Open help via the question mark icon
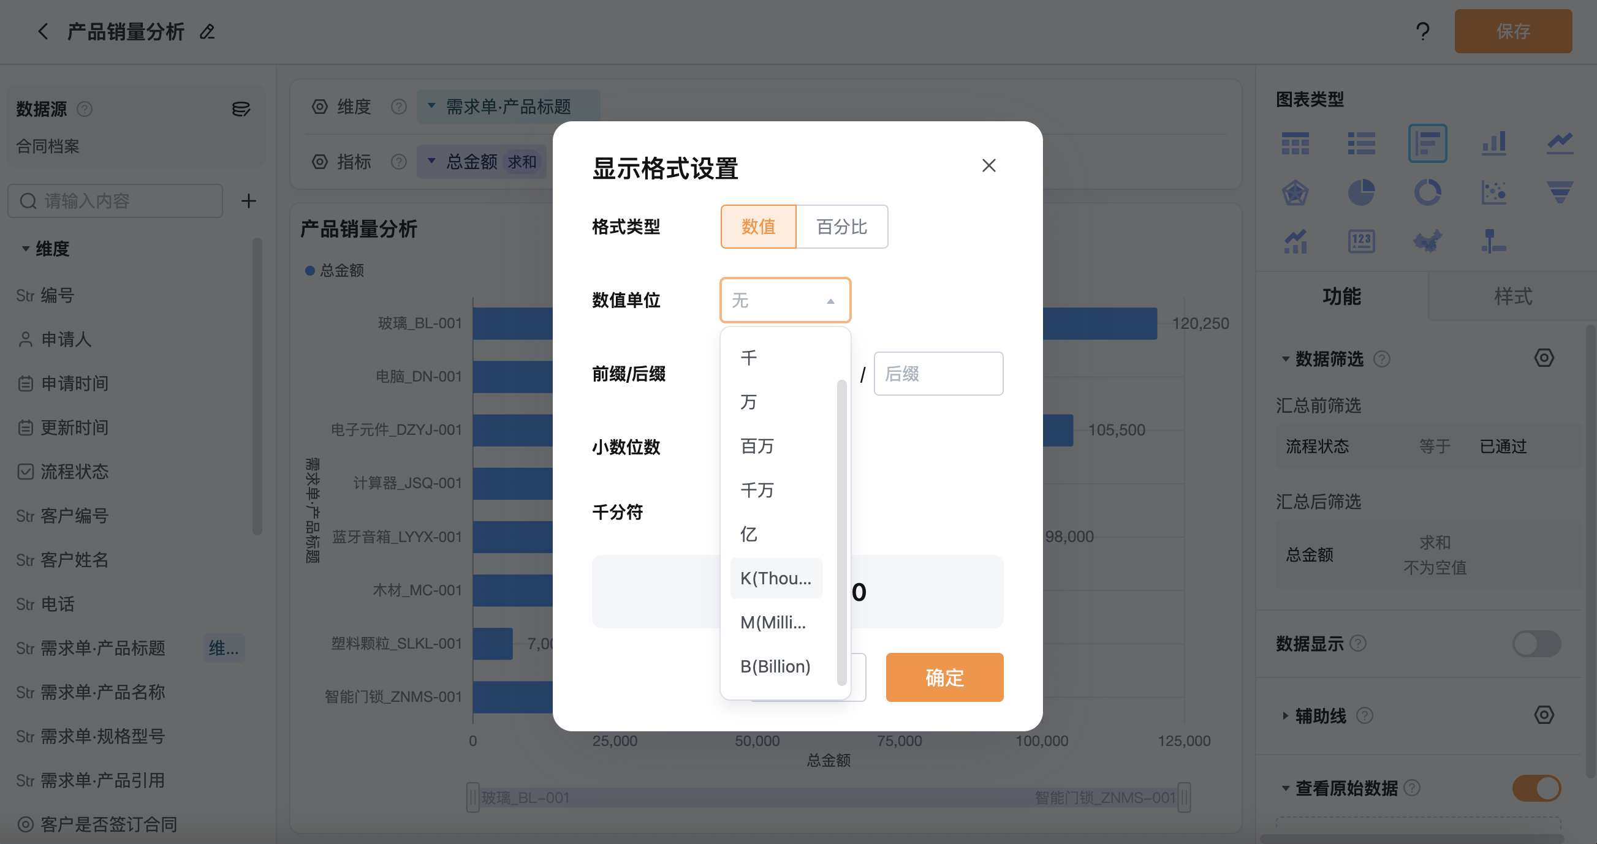This screenshot has width=1597, height=844. (x=1422, y=31)
